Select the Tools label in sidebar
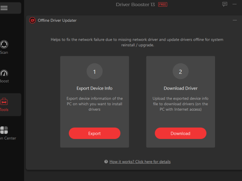The height and width of the screenshot is (181, 242). point(4,110)
